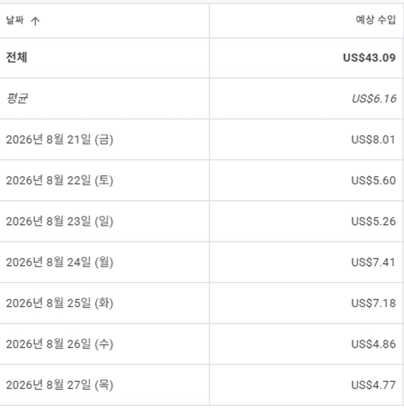The height and width of the screenshot is (411, 404).
Task: Click the US$4.86 revenue cell
Action: coord(373,344)
